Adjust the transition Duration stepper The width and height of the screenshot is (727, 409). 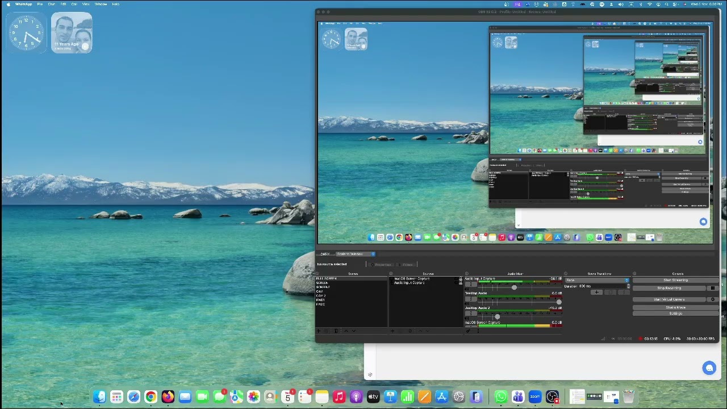(629, 286)
